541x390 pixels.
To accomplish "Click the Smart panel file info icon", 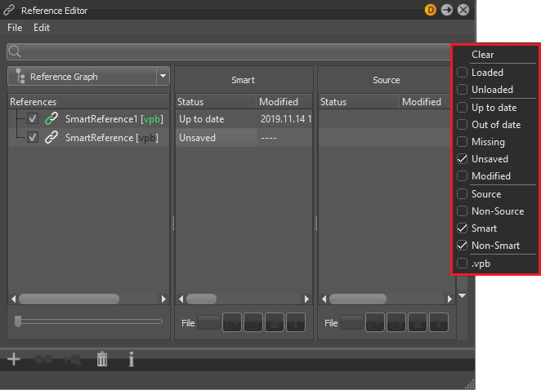I will coord(296,322).
